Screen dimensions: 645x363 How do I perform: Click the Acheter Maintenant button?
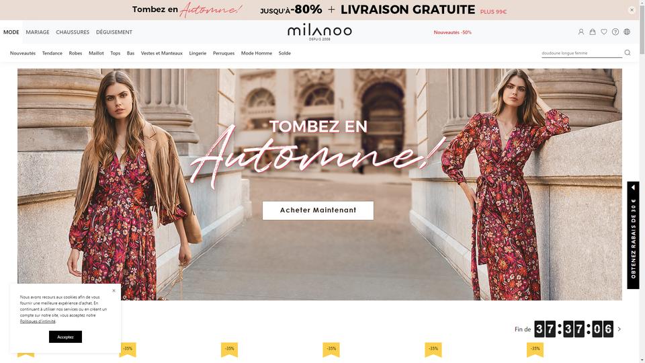pos(318,210)
